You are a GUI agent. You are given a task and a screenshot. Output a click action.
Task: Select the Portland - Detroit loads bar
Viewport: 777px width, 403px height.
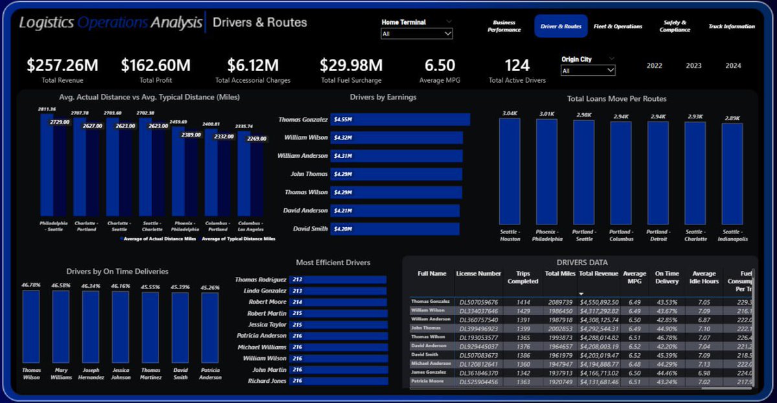point(658,173)
